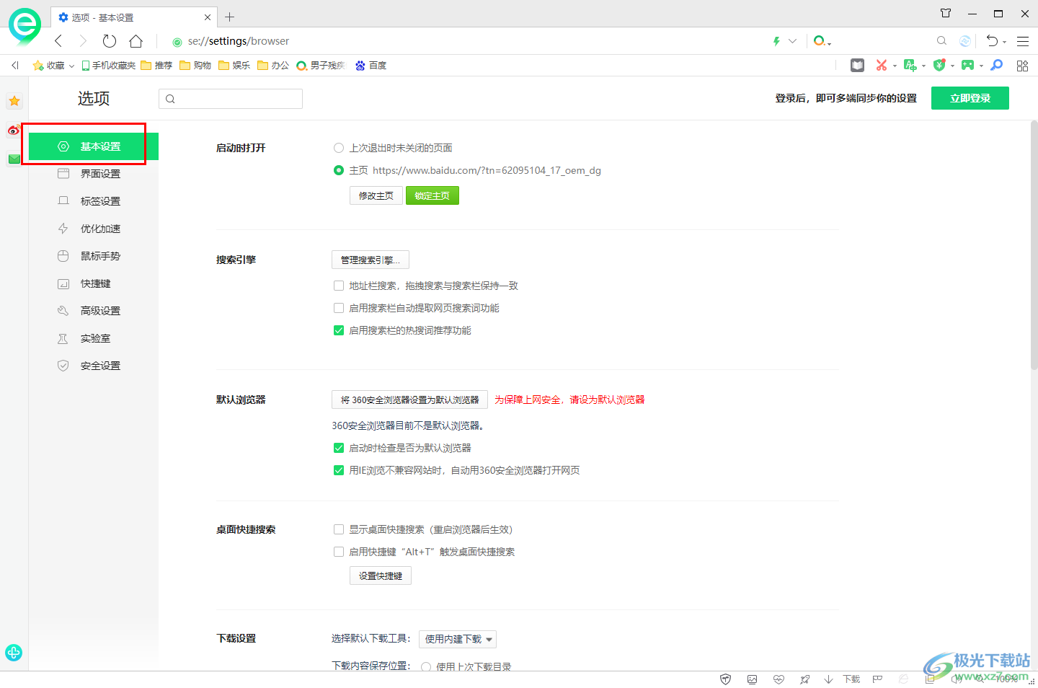This screenshot has height=688, width=1038.
Task: Open the game controller dropdown arrow
Action: 981,66
